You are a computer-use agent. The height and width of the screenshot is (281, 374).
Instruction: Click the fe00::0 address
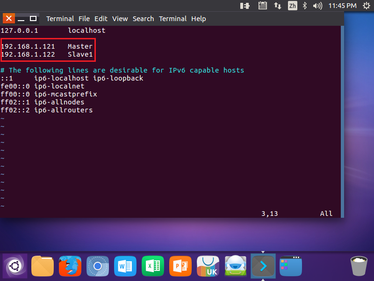[x=15, y=86]
